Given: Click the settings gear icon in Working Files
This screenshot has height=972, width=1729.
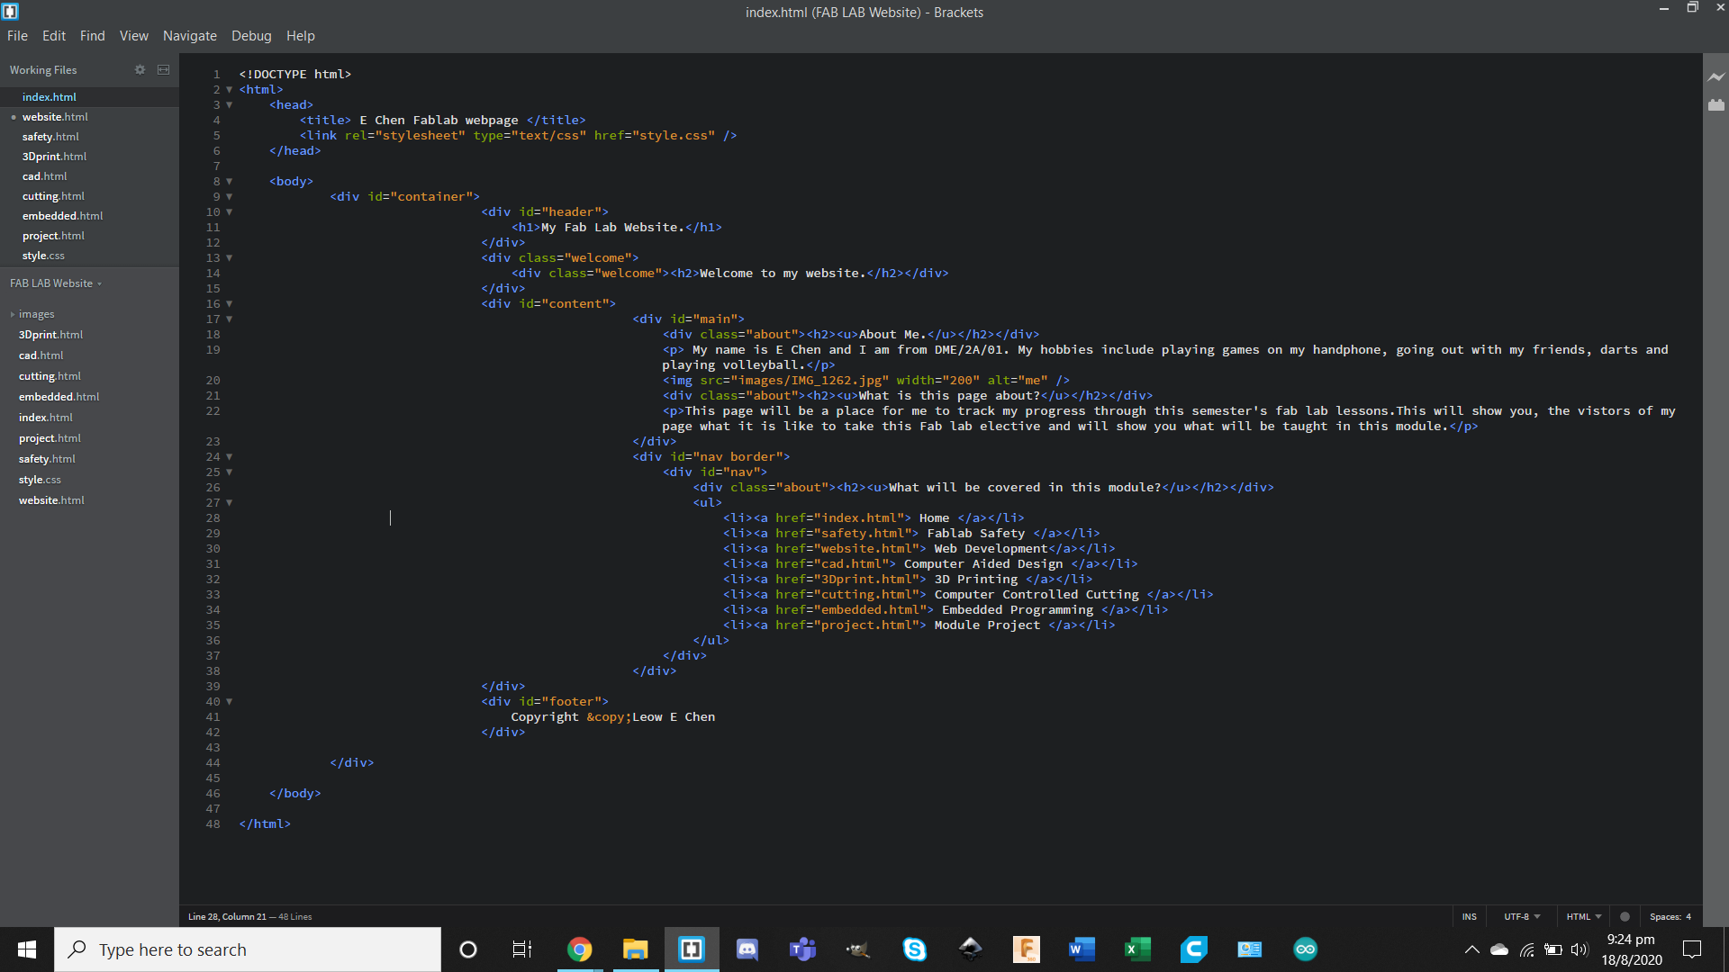Looking at the screenshot, I should pos(140,68).
